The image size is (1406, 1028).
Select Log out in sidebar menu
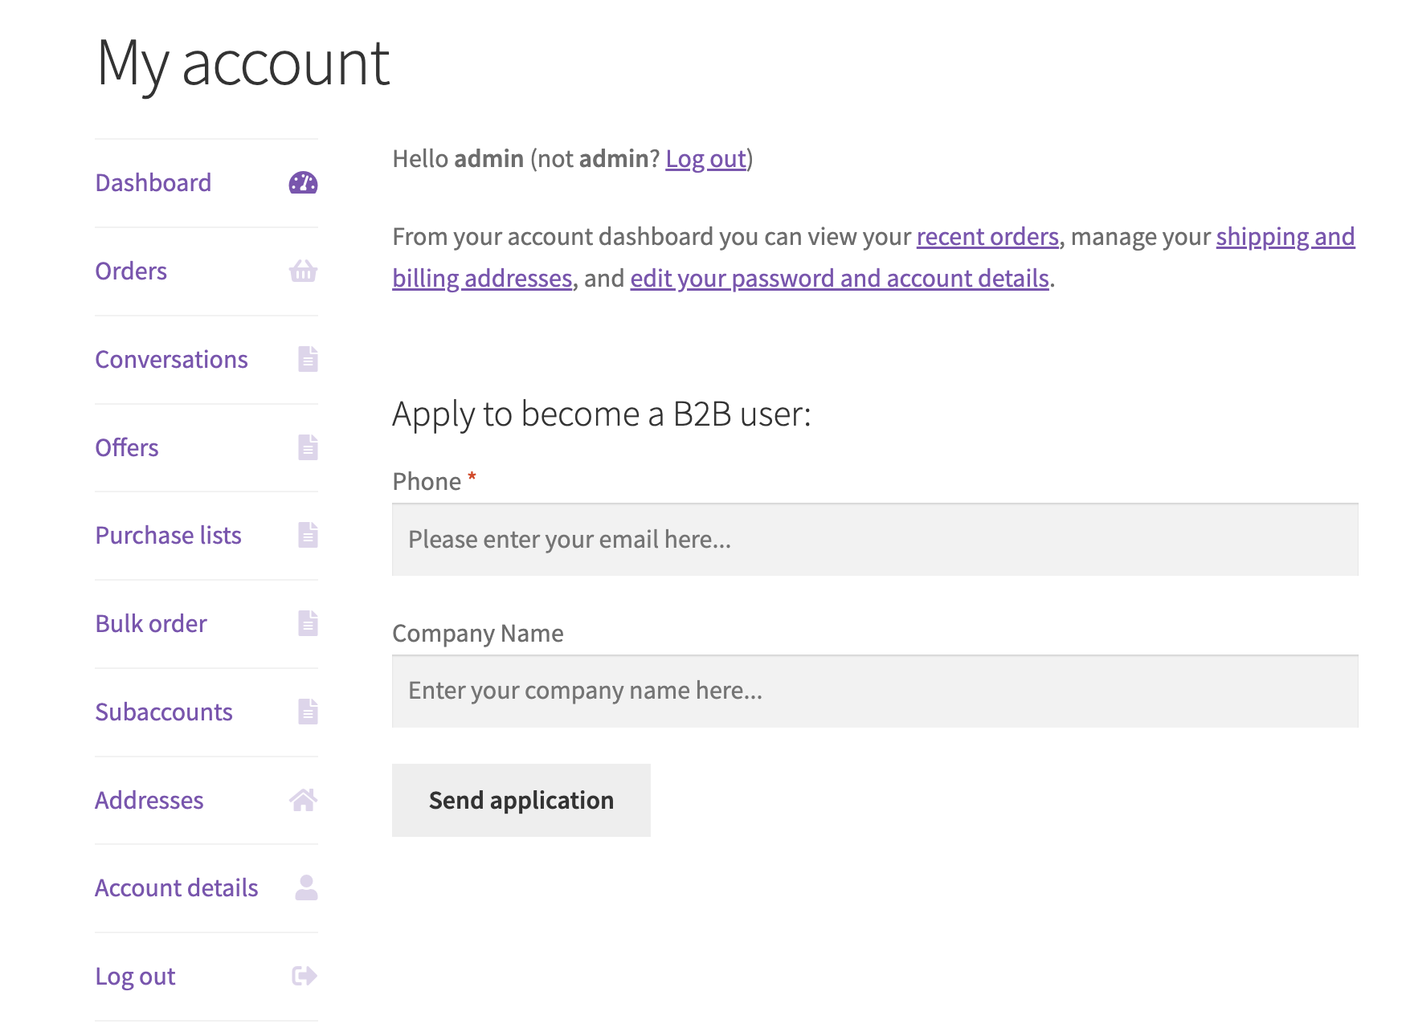[x=135, y=977]
